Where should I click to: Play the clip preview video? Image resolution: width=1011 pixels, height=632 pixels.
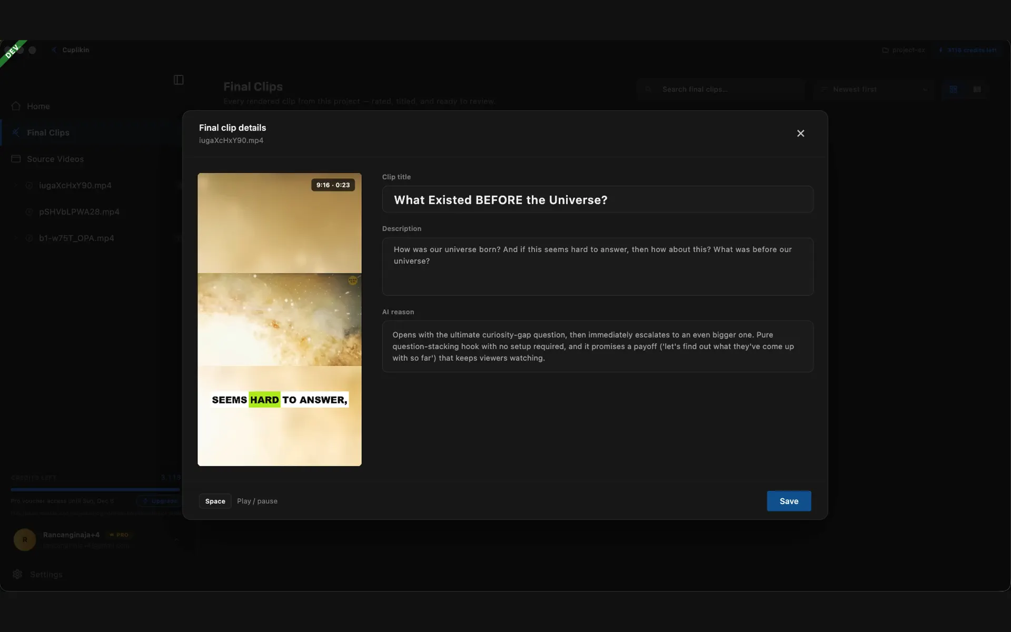click(x=280, y=319)
